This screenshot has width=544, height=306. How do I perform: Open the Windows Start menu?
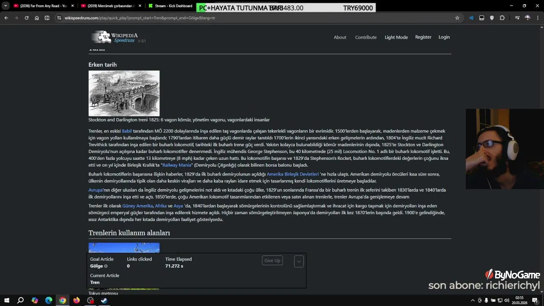tap(6, 300)
